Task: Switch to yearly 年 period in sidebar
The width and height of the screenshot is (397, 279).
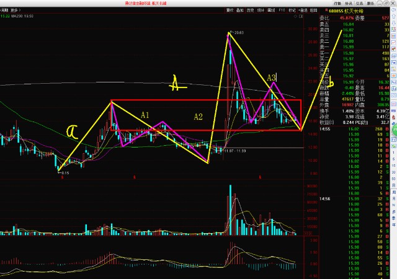Action: tap(394, 224)
